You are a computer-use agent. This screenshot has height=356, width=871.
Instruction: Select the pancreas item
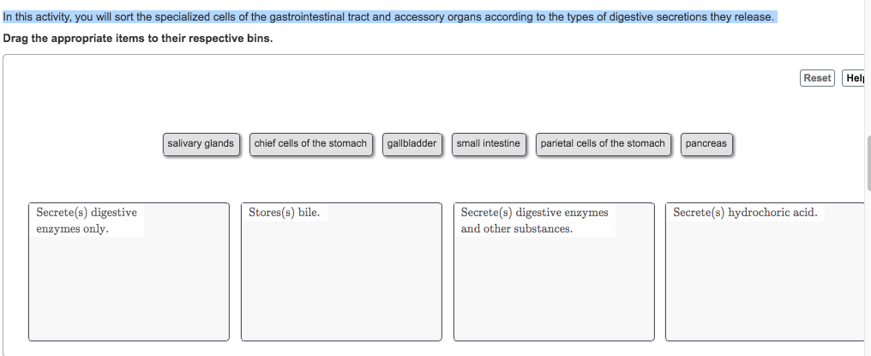point(706,144)
